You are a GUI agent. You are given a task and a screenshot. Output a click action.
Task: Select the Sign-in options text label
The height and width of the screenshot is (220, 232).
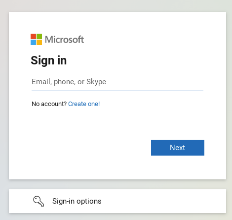[x=77, y=201]
